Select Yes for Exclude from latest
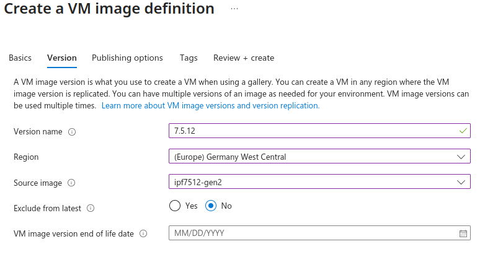Screen dimensions: 498x257 (175, 206)
